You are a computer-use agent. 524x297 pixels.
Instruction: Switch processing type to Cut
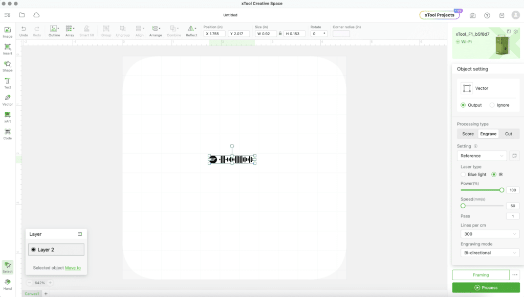(x=508, y=134)
